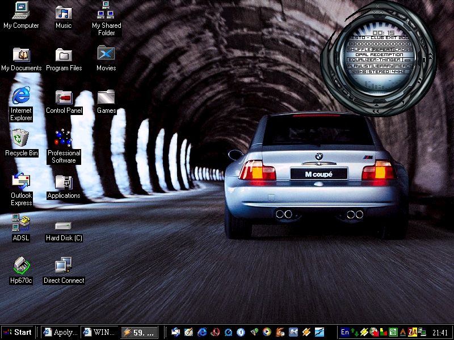The height and width of the screenshot is (340, 454).
Task: Open the Hard Disk (C) shortcut
Action: pos(64,226)
